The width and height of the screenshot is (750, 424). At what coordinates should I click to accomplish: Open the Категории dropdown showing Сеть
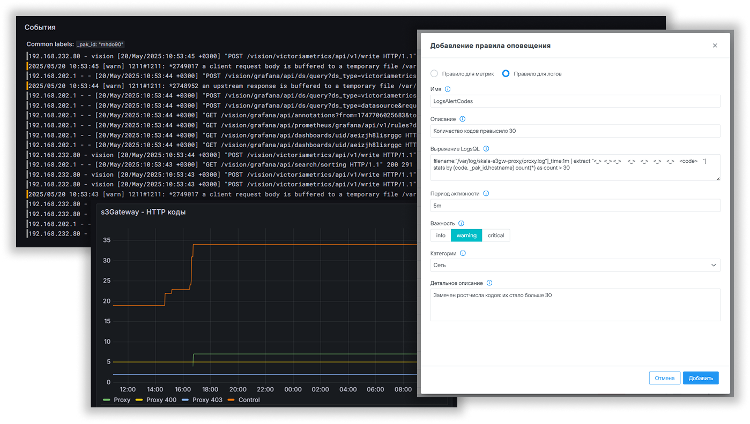click(575, 265)
